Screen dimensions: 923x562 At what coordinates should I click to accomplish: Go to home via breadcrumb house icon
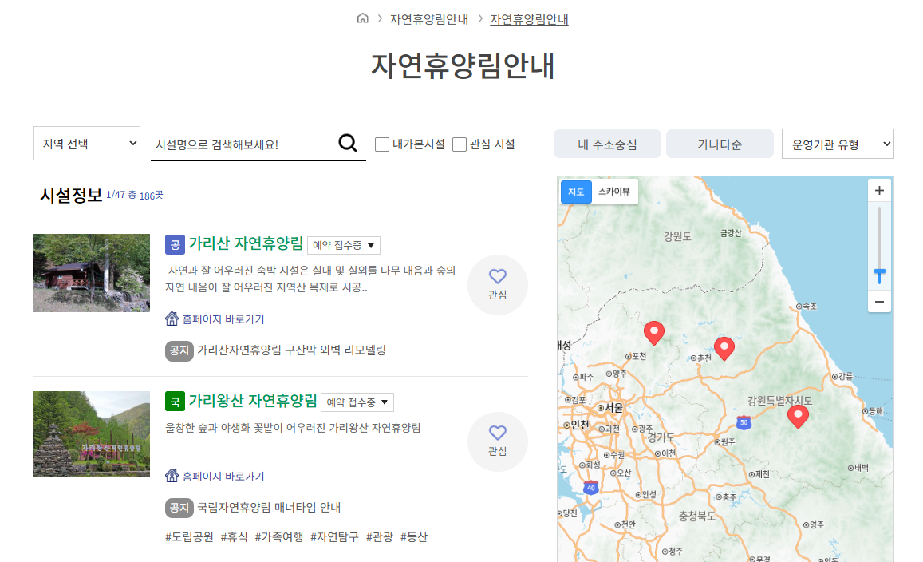(x=363, y=18)
